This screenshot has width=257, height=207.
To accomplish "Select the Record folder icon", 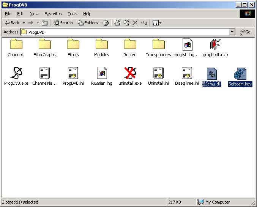I will pos(130,44).
